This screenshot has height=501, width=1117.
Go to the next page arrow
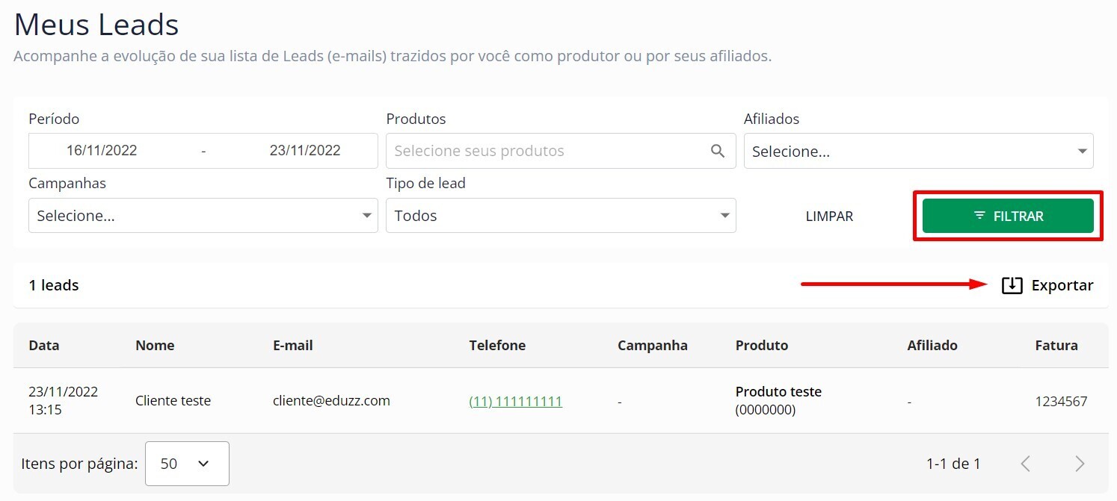tap(1079, 464)
